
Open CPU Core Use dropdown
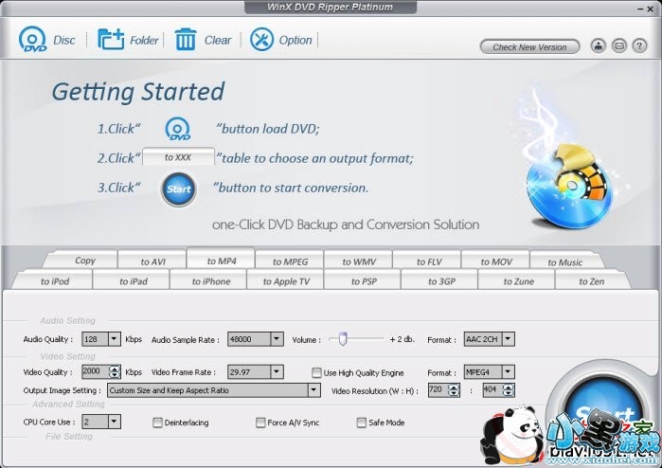click(x=114, y=422)
